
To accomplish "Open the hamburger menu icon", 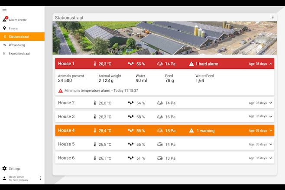I will (x=4, y=11).
